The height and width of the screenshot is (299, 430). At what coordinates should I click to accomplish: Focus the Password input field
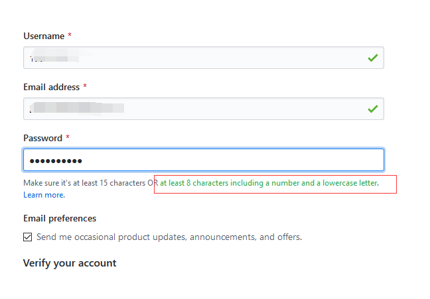(x=232, y=160)
